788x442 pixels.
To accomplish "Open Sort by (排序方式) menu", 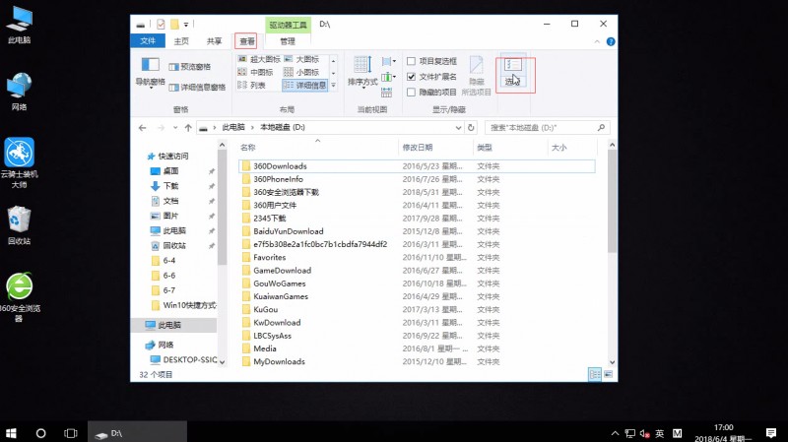I will pyautogui.click(x=362, y=71).
